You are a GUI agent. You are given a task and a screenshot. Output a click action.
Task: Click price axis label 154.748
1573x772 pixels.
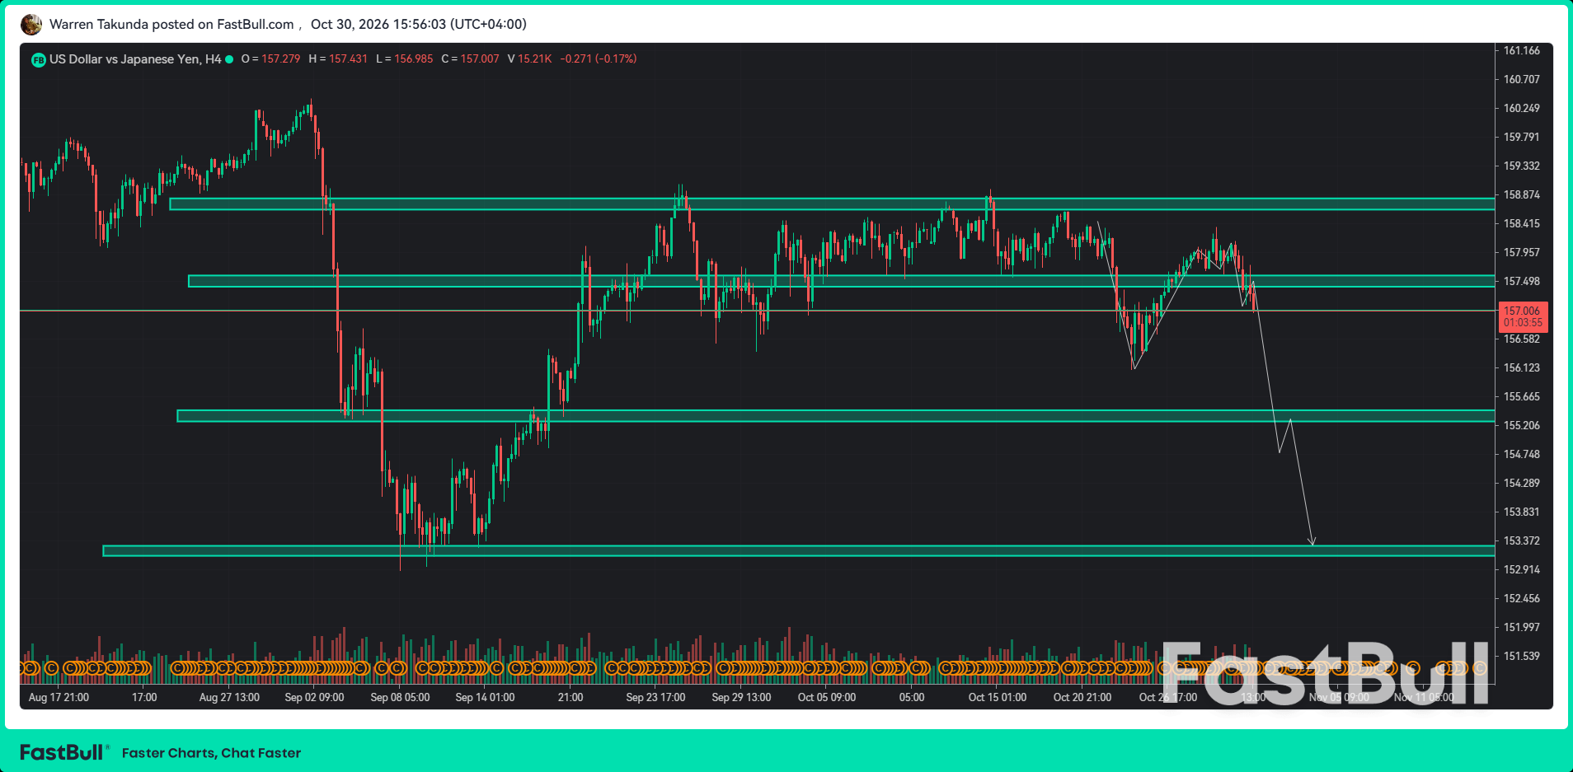tap(1522, 455)
